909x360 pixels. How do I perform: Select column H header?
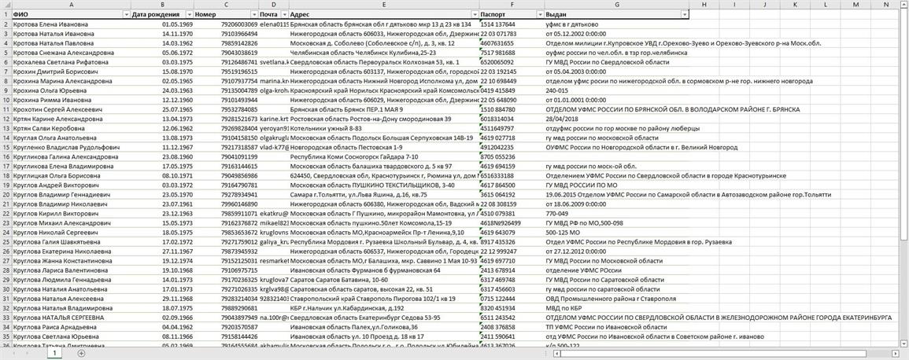coord(704,5)
